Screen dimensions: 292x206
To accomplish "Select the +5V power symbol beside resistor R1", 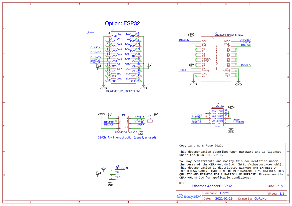I will pyautogui.click(x=155, y=115).
